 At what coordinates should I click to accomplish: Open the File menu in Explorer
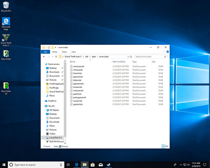pos(45,52)
